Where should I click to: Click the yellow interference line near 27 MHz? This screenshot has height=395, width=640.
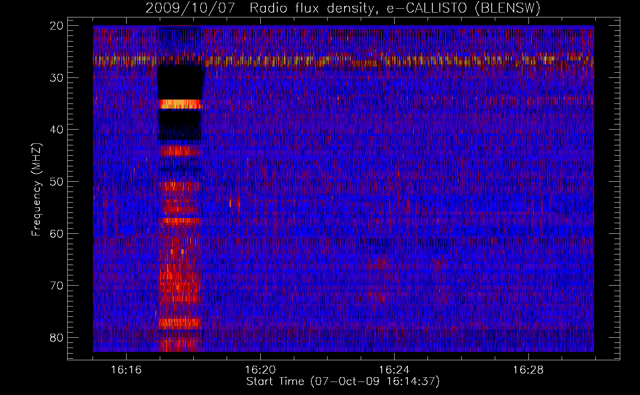(x=343, y=60)
